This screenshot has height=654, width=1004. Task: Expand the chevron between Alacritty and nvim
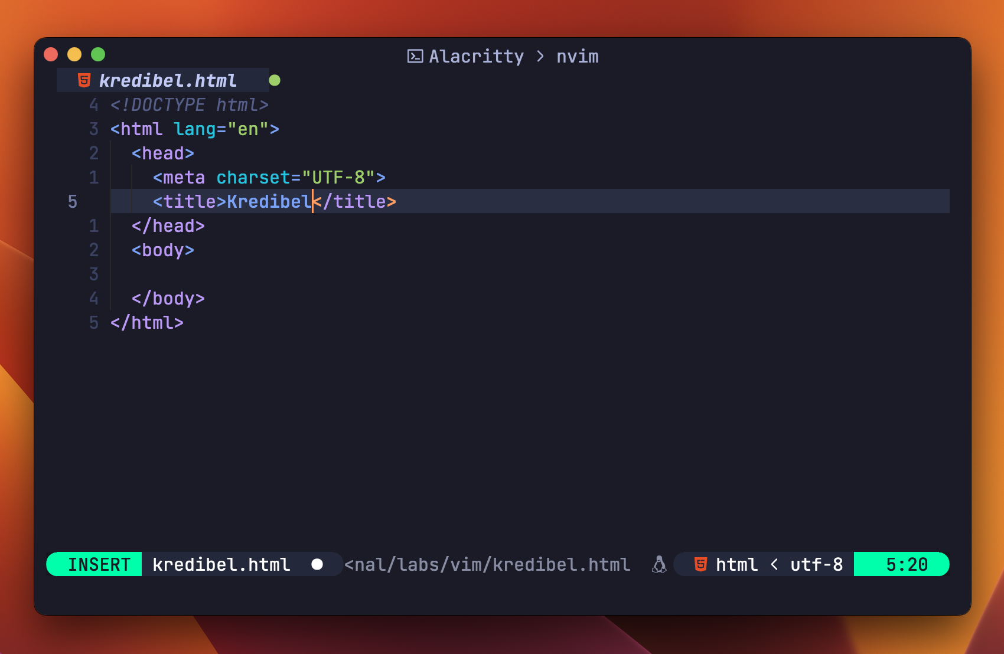(541, 56)
